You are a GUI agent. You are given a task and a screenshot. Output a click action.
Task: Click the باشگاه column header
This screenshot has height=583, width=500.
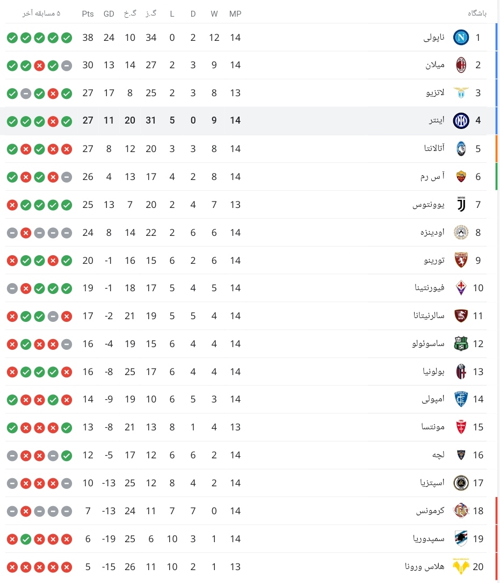[477, 13]
